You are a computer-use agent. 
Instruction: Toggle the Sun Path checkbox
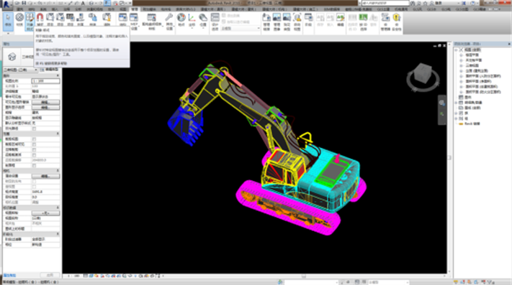click(34, 129)
